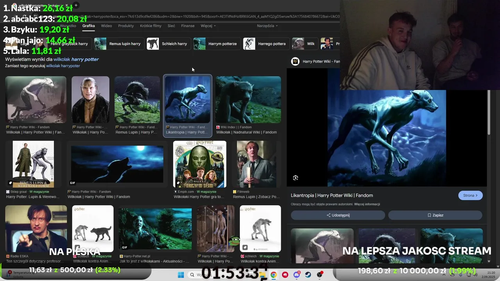Open the Narzędzia tools dropdown
This screenshot has width=500, height=281.
(267, 26)
